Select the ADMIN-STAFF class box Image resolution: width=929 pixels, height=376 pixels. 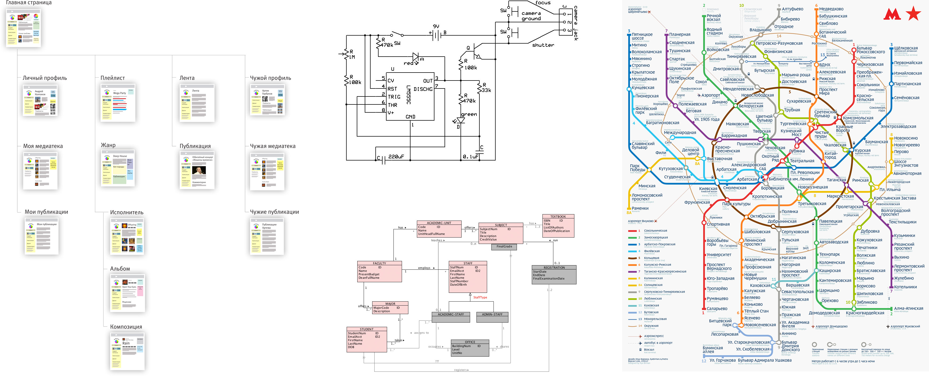pyautogui.click(x=492, y=317)
